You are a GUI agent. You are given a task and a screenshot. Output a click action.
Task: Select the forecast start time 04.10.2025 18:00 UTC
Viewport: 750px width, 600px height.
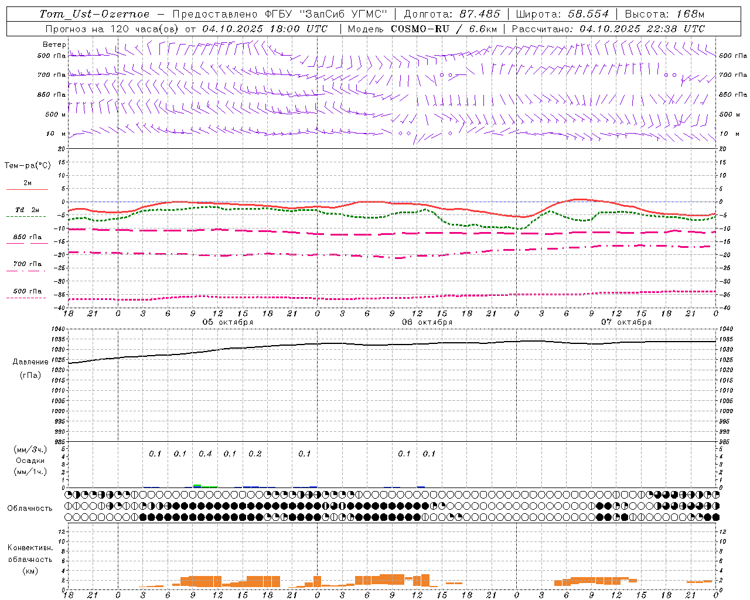point(265,29)
